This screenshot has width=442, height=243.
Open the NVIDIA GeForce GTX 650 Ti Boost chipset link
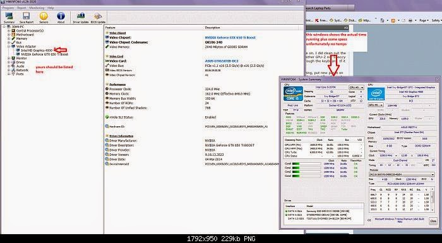[x=230, y=37]
